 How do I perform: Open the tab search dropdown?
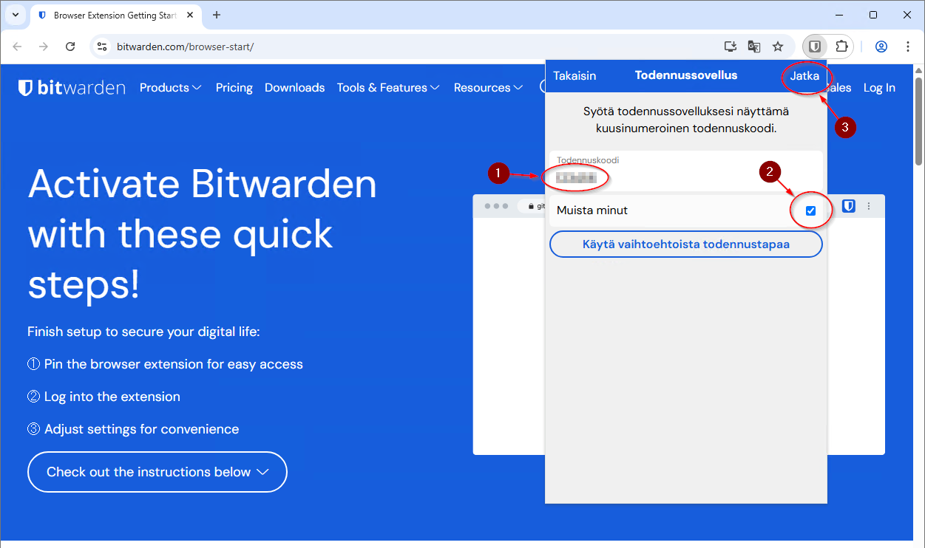(15, 15)
